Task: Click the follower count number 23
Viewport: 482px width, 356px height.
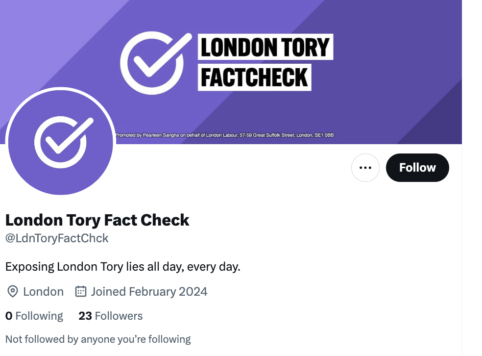Action: tap(85, 316)
